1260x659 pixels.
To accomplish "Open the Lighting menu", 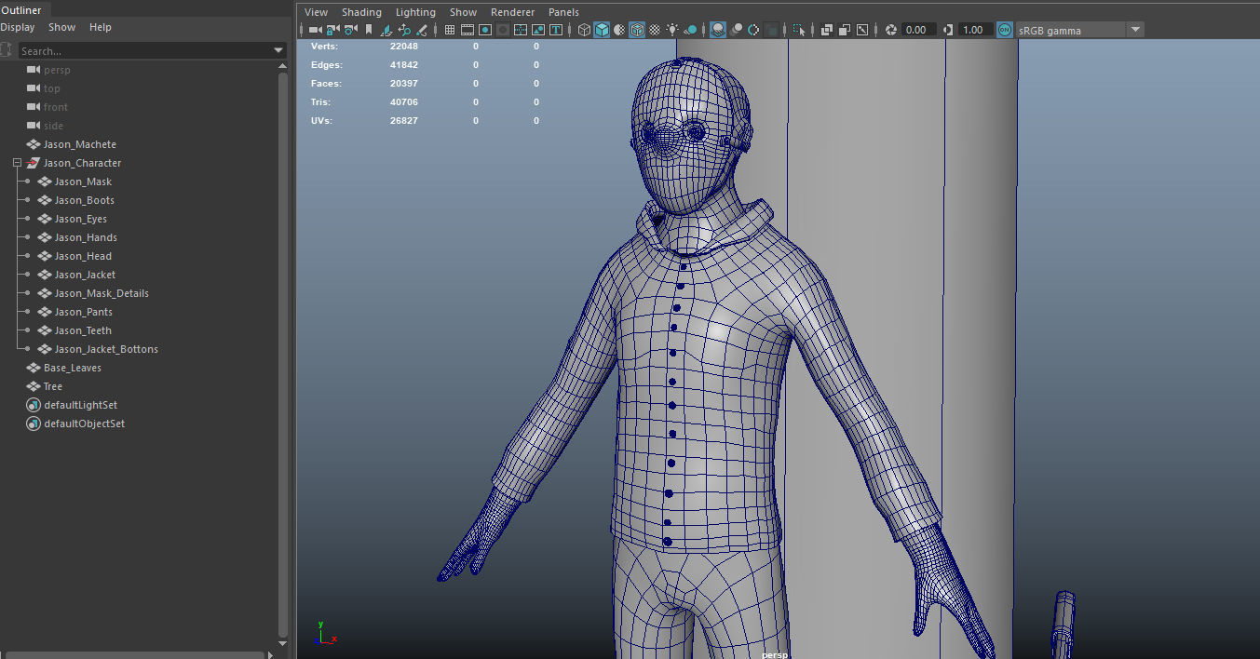I will [x=415, y=12].
